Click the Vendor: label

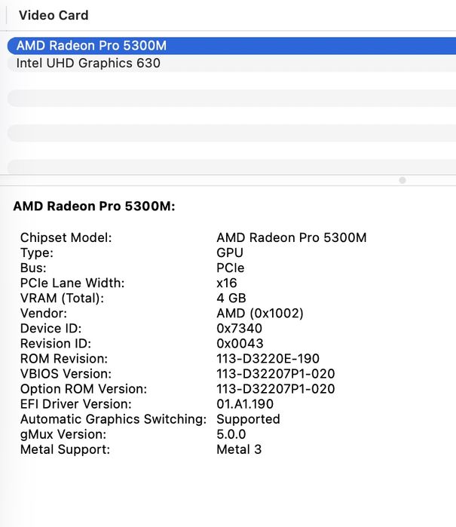point(44,313)
